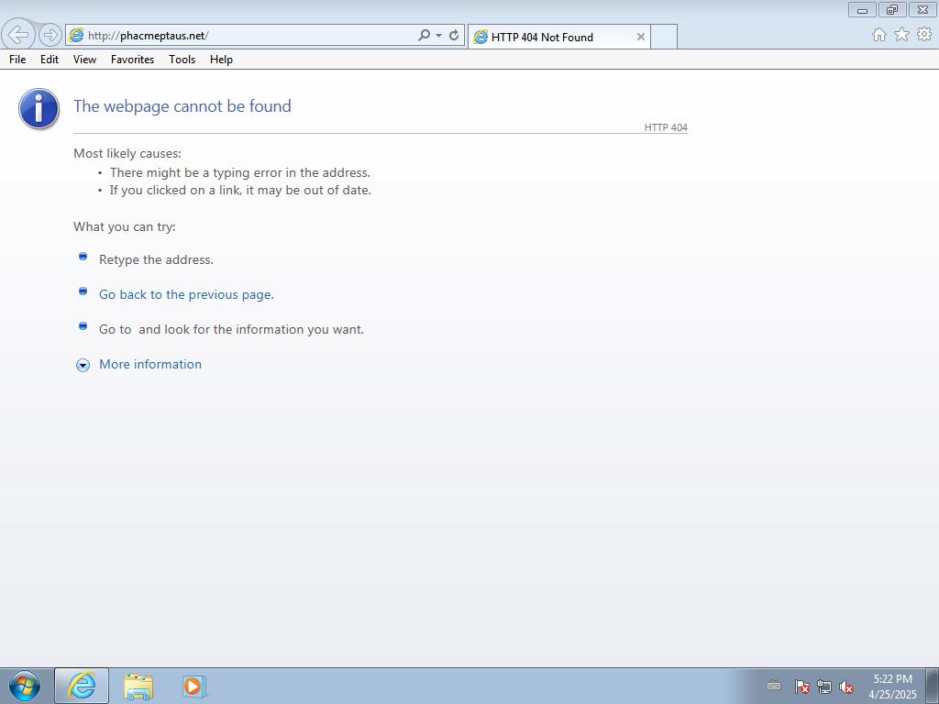Click the 'it may be out of date' line
Screen dimensions: 939x704
[x=240, y=191]
